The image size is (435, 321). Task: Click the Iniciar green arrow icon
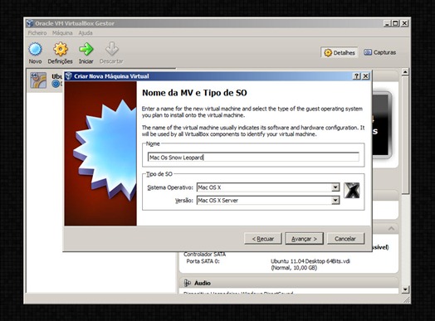[x=86, y=49]
